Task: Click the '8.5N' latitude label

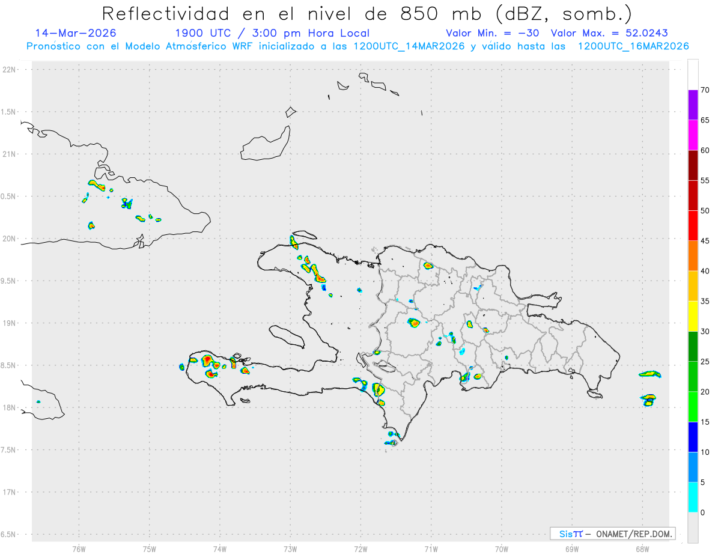Action: (9, 365)
